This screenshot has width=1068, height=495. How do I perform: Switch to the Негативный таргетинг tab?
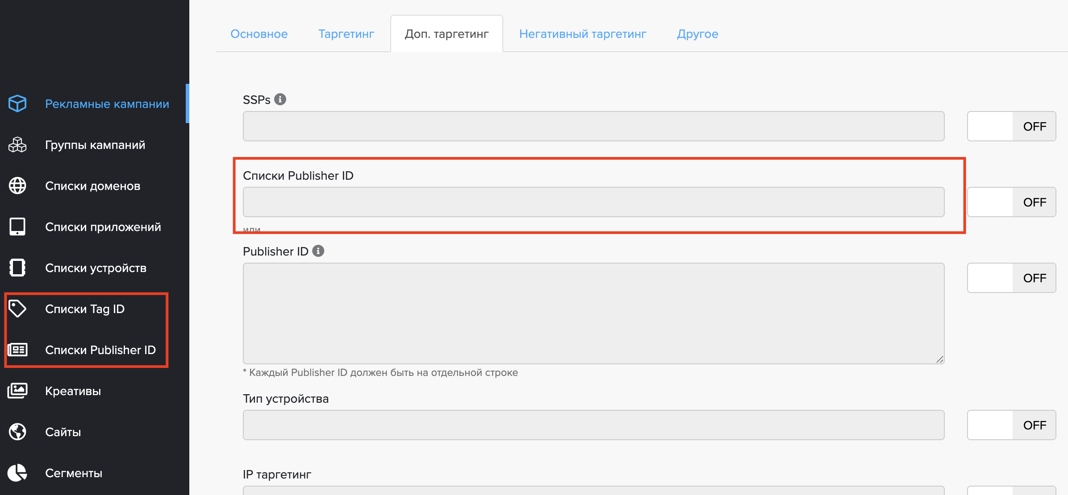pyautogui.click(x=583, y=34)
